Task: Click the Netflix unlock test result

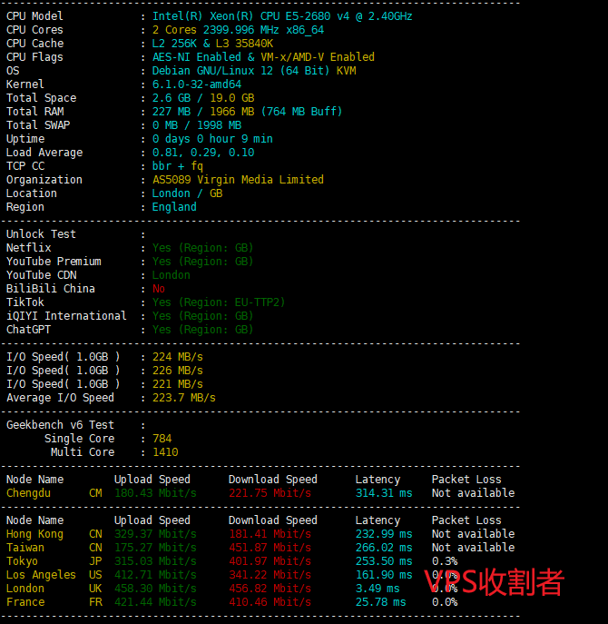Action: point(202,248)
